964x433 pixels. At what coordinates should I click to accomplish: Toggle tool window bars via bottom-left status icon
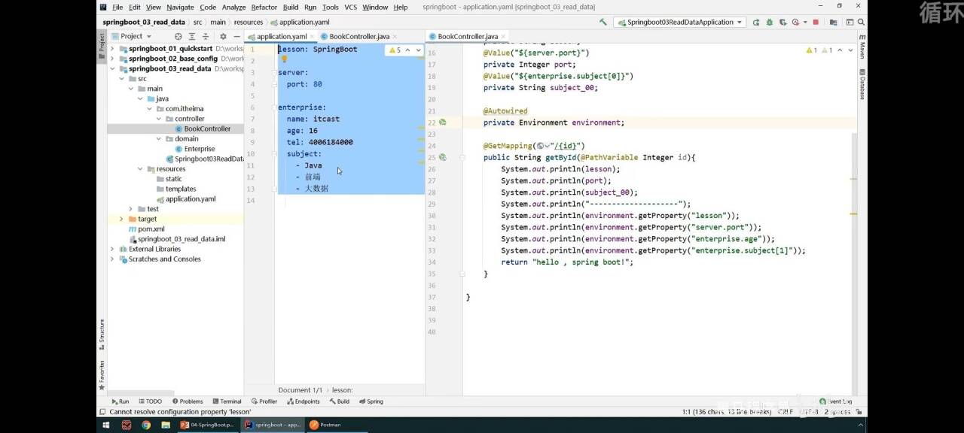pos(102,412)
